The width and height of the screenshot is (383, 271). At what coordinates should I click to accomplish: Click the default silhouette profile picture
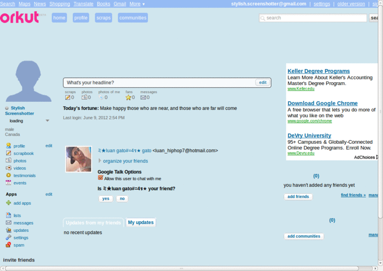(x=28, y=81)
